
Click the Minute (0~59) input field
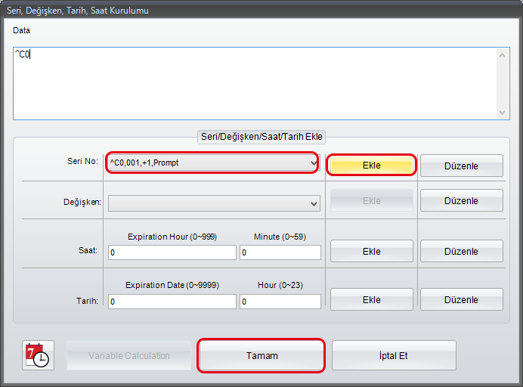[280, 252]
